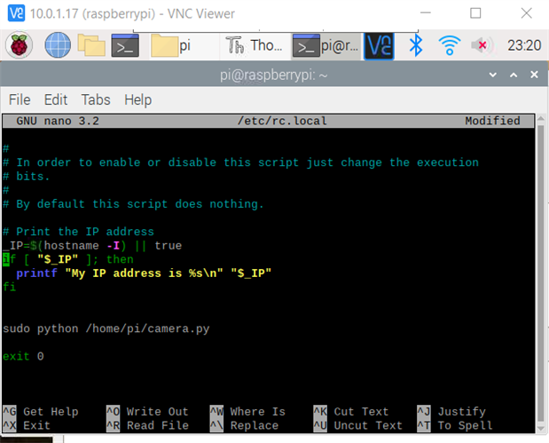Iconify the terminal using down chevron button
This screenshot has height=443, width=549.
point(492,75)
